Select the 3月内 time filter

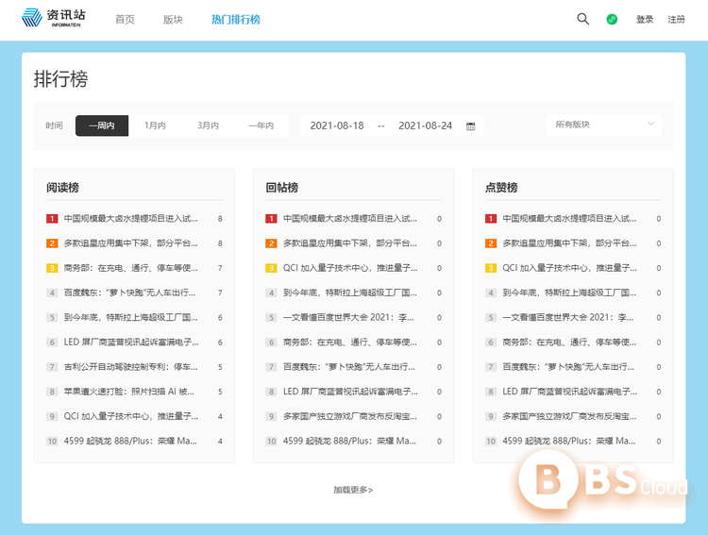click(209, 125)
